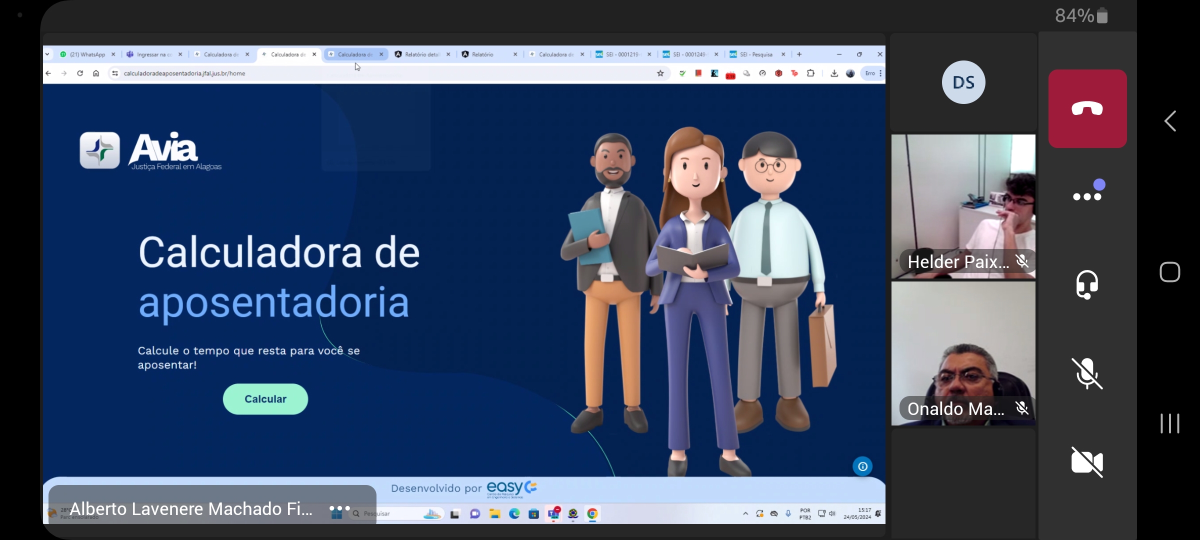Click the easy developer logo in footer
The image size is (1200, 540).
point(511,488)
